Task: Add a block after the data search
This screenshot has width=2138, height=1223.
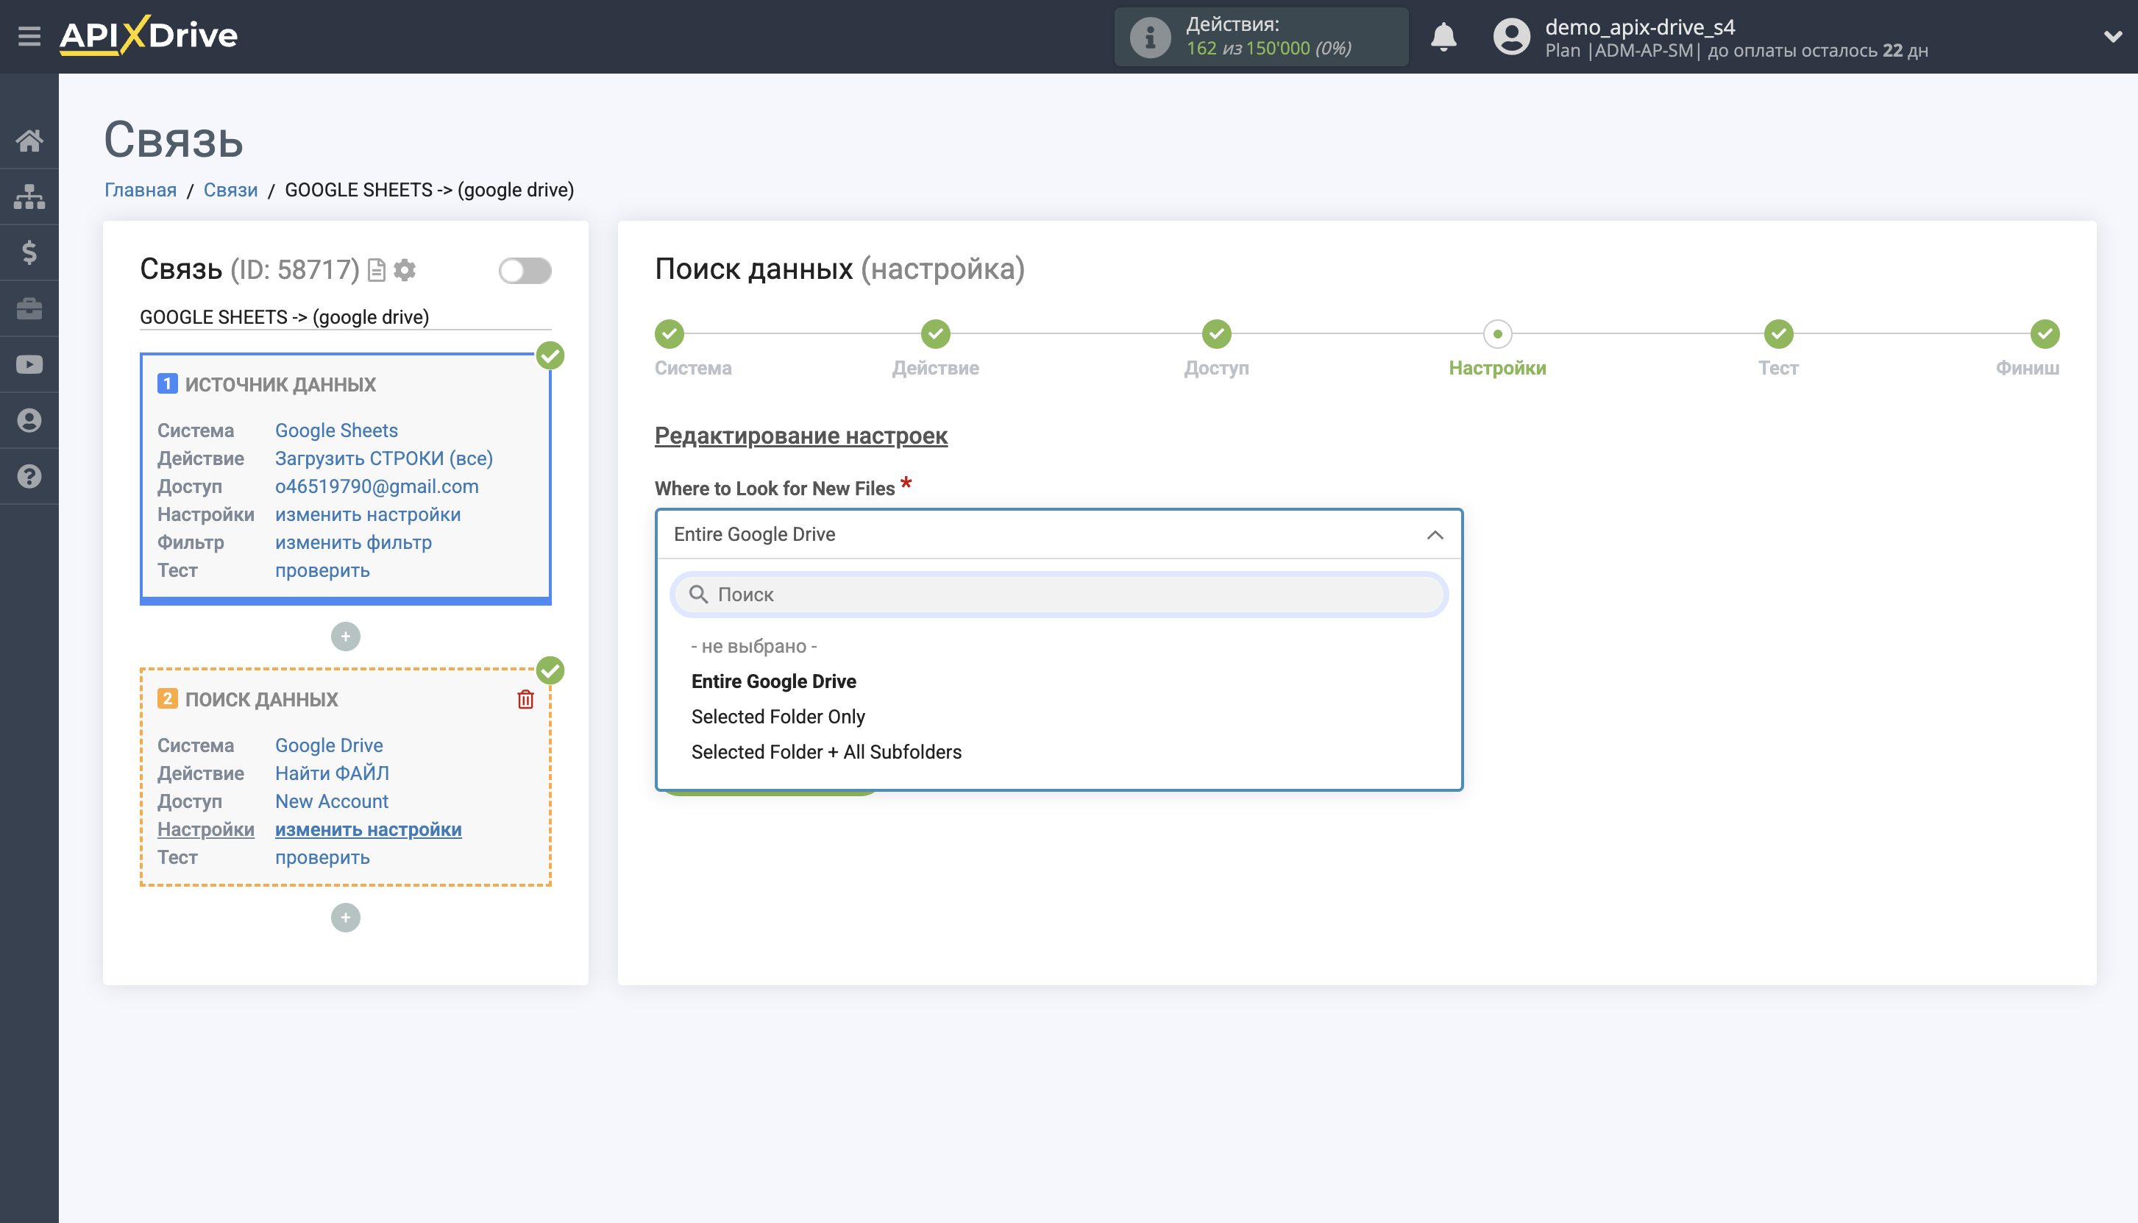Action: pos(345,917)
